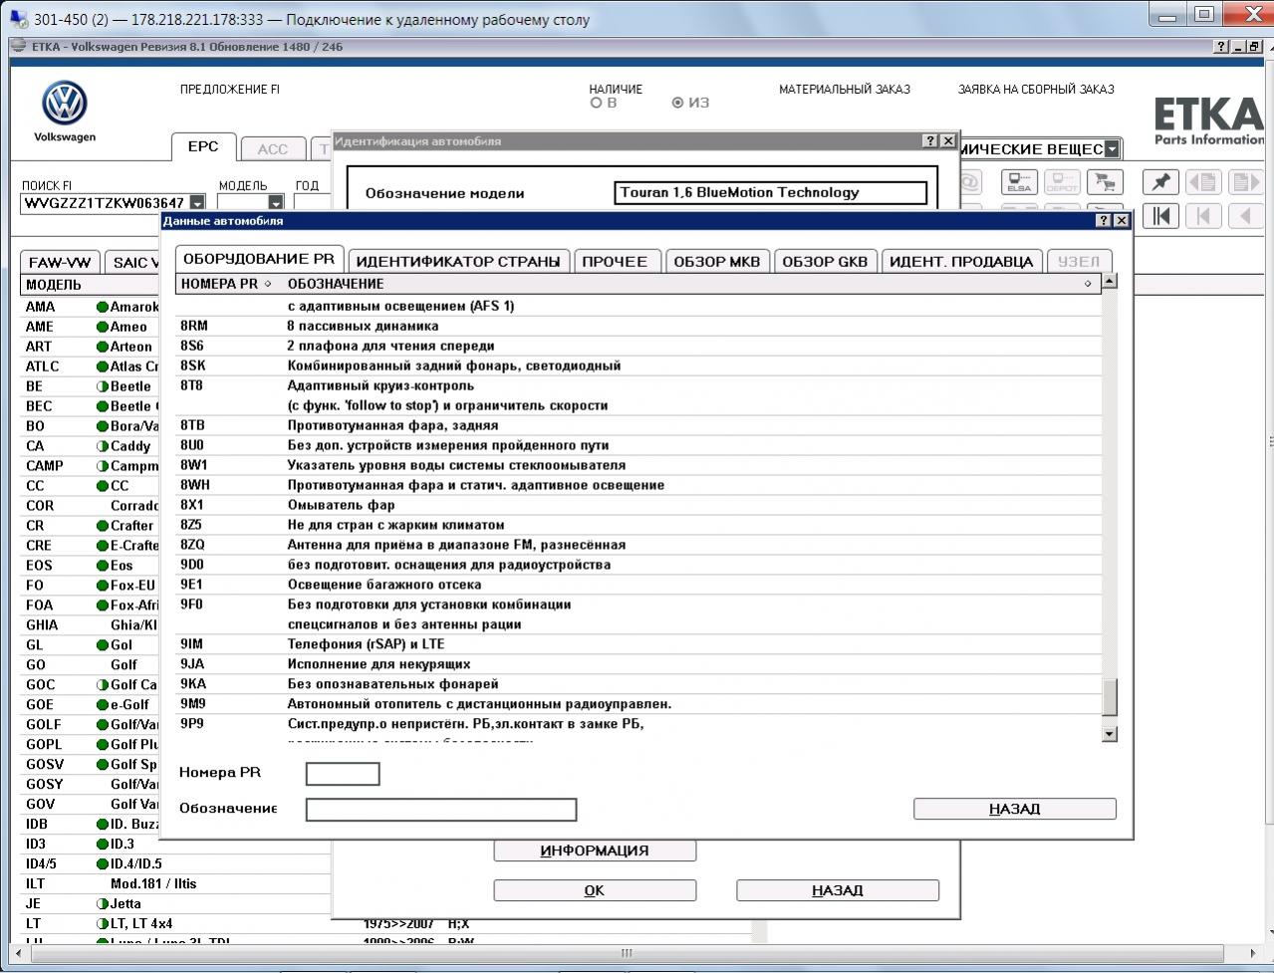Select the 'В' availability radio button

(597, 103)
